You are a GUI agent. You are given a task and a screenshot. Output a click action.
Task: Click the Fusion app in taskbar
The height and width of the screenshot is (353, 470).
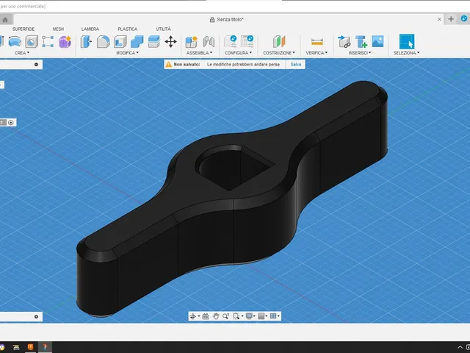45,347
